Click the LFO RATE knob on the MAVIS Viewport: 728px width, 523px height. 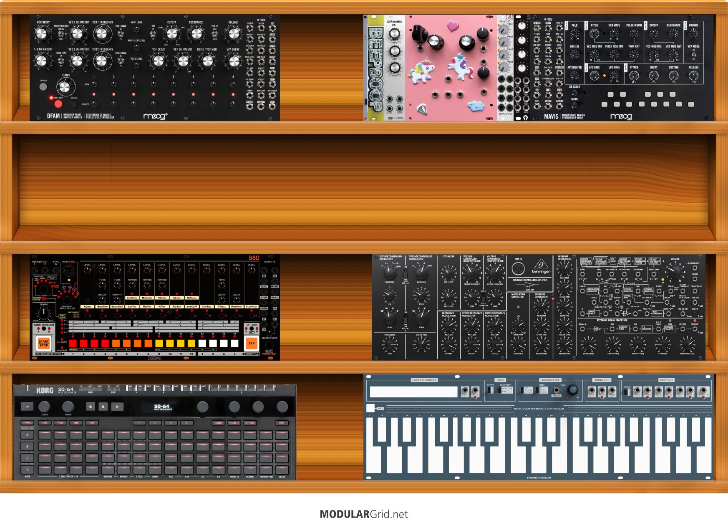click(x=594, y=76)
